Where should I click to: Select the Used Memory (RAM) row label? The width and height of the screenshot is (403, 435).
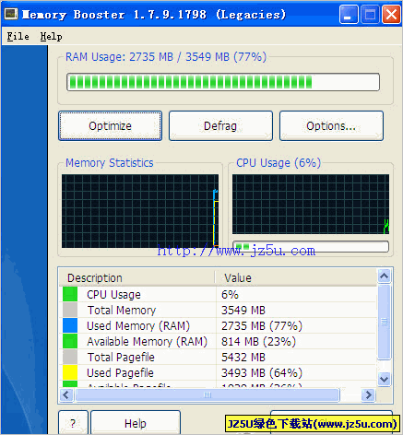[138, 326]
